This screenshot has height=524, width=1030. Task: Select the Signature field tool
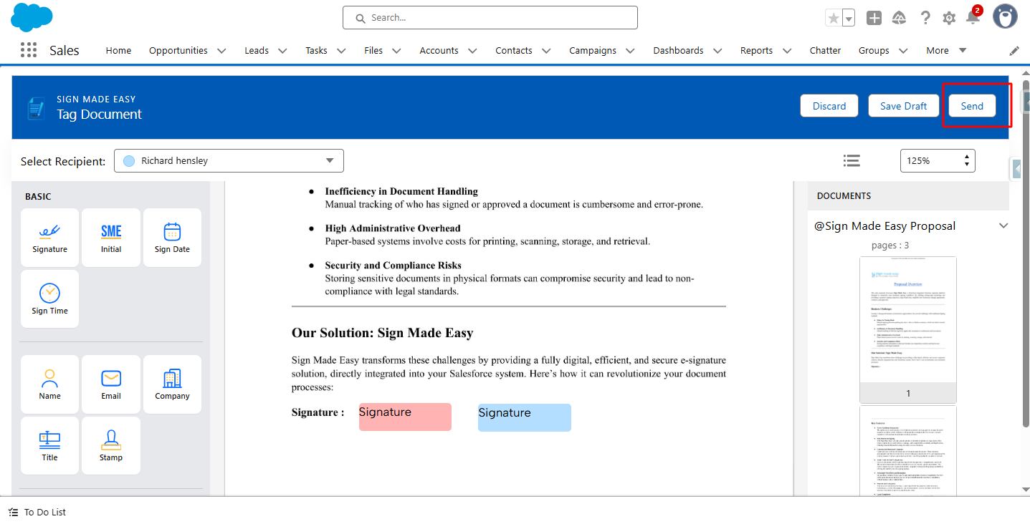click(x=49, y=238)
